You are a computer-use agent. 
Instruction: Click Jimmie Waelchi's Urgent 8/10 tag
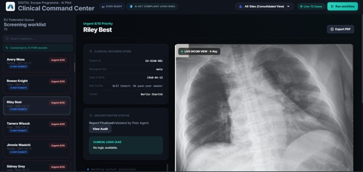pos(58,145)
